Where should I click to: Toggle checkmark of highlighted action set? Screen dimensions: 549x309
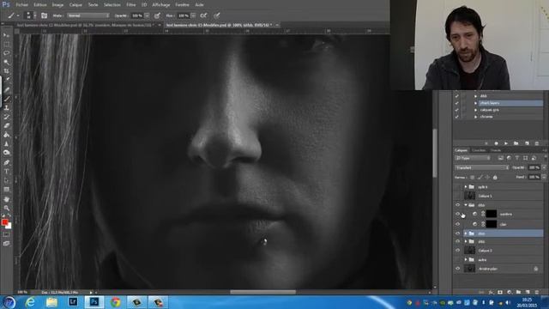coord(456,103)
